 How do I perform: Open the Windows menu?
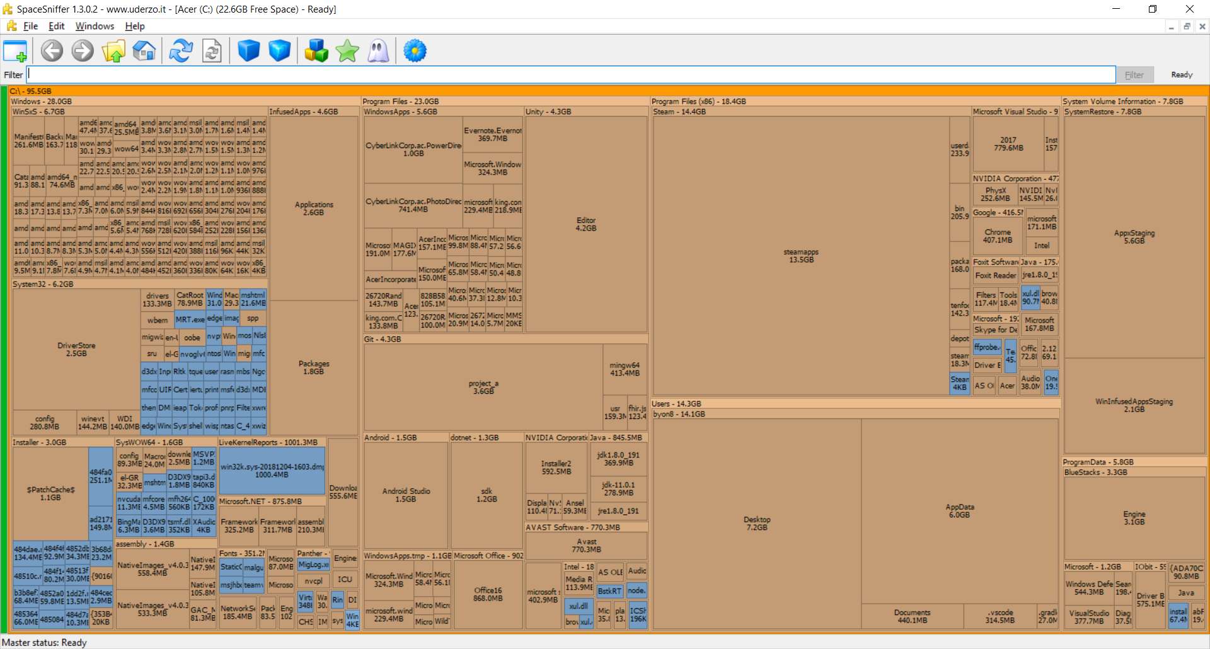pos(95,26)
